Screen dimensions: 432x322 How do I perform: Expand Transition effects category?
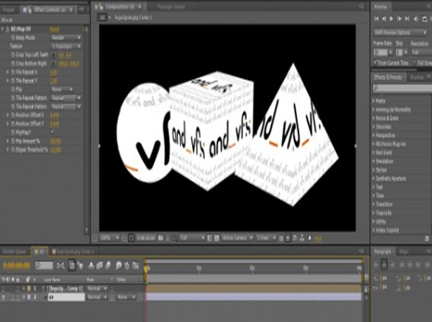pyautogui.click(x=374, y=204)
